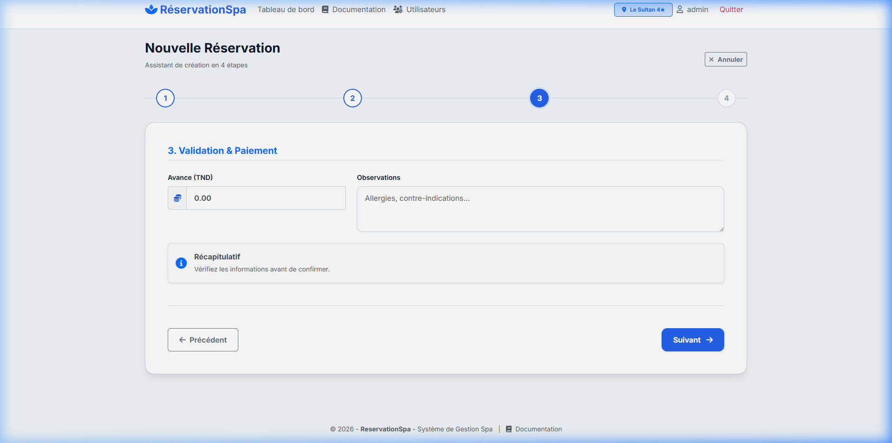Click 'Vérifiez les informations avant de confirmer.'

pyautogui.click(x=262, y=269)
